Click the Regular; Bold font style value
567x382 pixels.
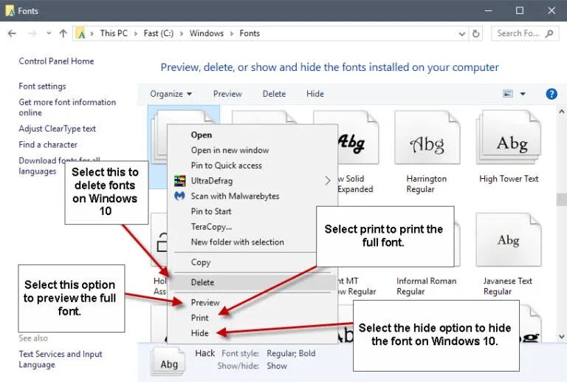[x=291, y=353]
